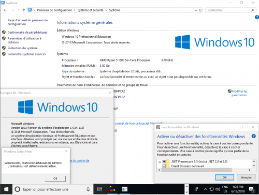Click OK in Fonctionnalités de Windows dialog
The image size is (259, 195).
(x=224, y=177)
